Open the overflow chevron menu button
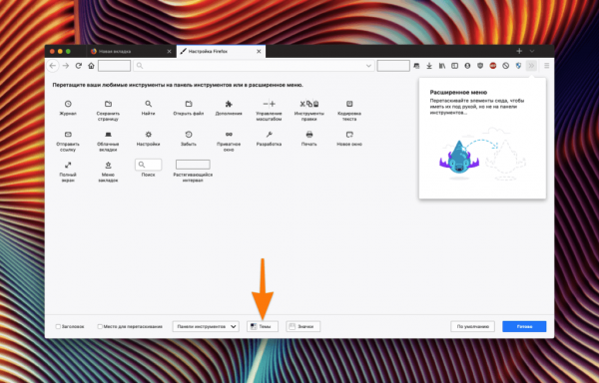The image size is (599, 383). point(531,66)
